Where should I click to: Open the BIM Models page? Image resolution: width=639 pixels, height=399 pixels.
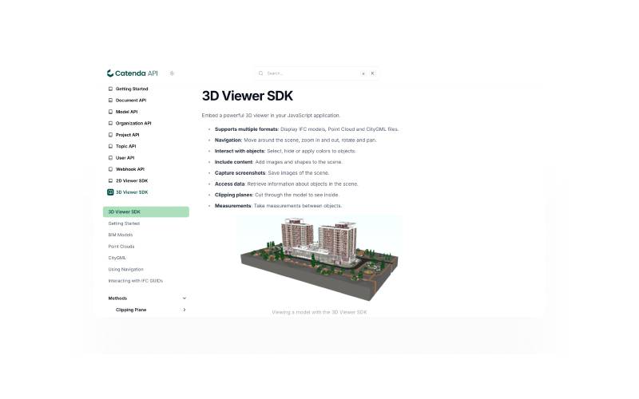click(121, 235)
